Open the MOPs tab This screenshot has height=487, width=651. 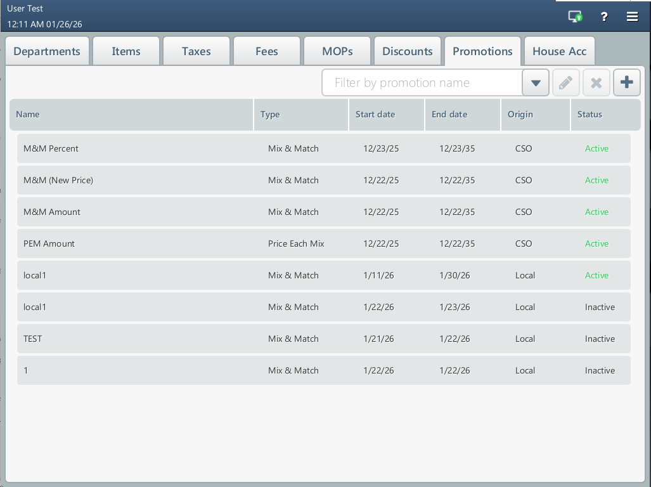coord(337,51)
